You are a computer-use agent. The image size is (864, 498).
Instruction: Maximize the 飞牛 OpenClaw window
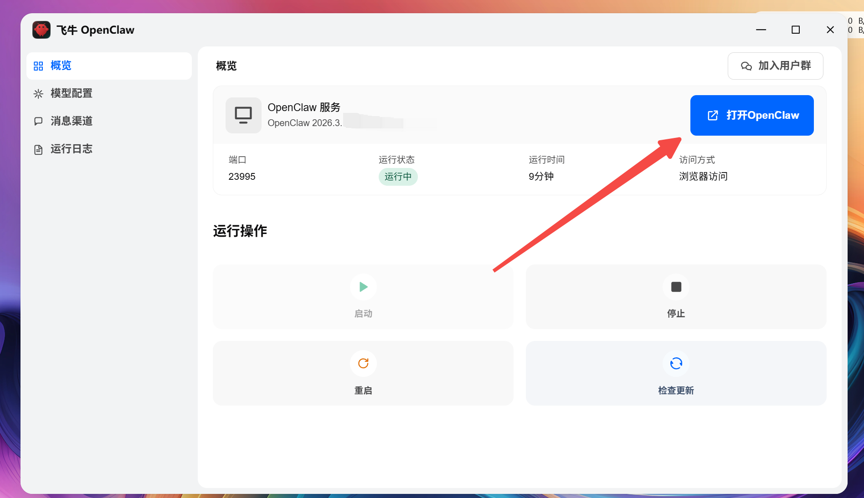(796, 30)
